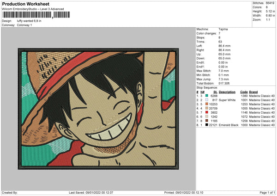This screenshot has height=196, width=277.
Task: Click the Super White thread color swatch
Action: click(207, 100)
